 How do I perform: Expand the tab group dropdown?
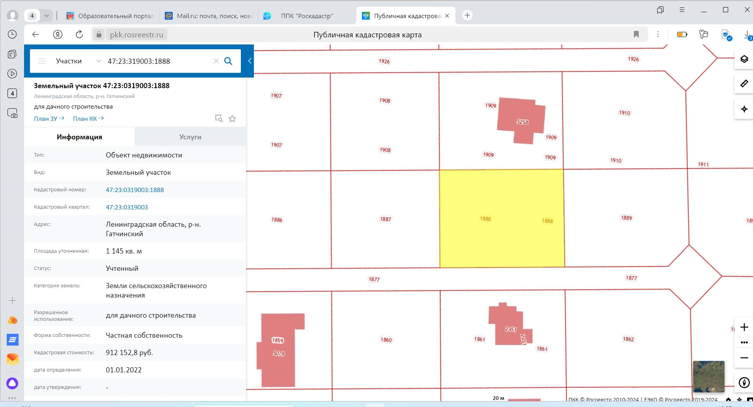[x=47, y=16]
